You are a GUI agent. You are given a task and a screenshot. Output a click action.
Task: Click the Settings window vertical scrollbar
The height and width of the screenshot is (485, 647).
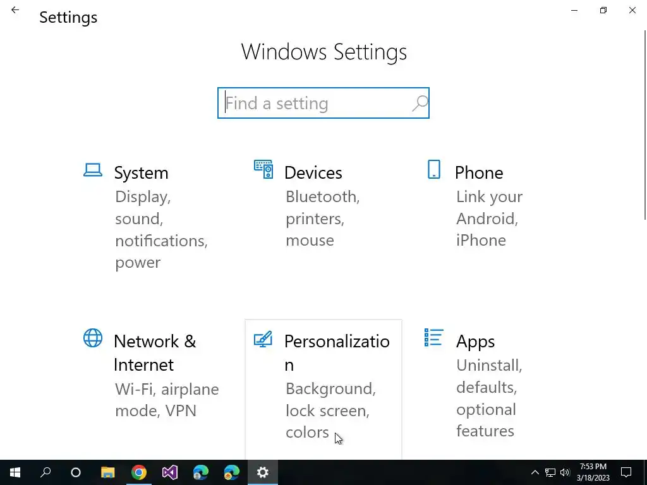pos(645,125)
